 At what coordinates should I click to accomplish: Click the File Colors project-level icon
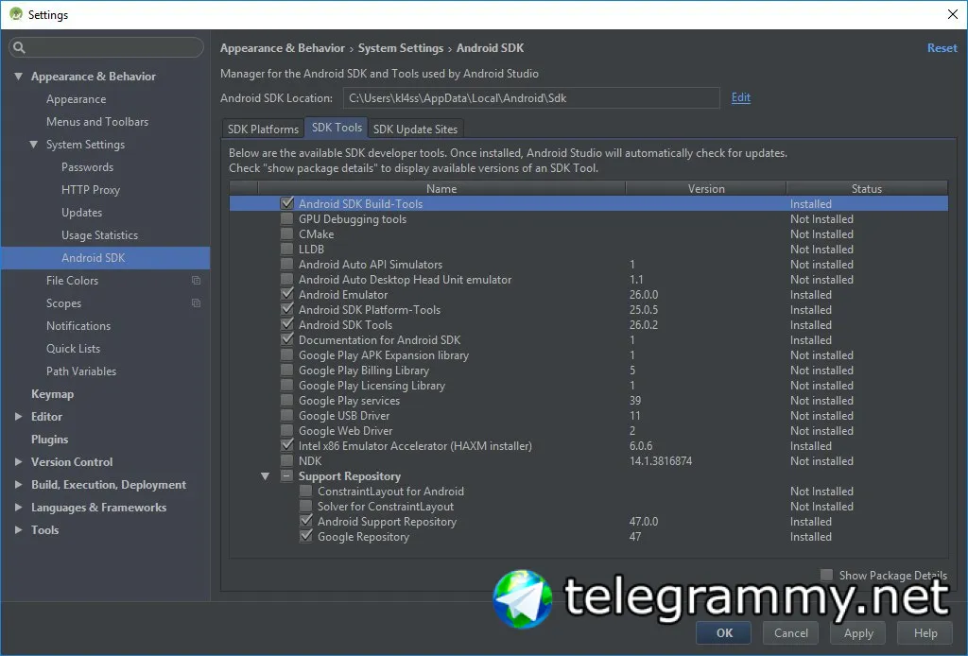pyautogui.click(x=197, y=280)
